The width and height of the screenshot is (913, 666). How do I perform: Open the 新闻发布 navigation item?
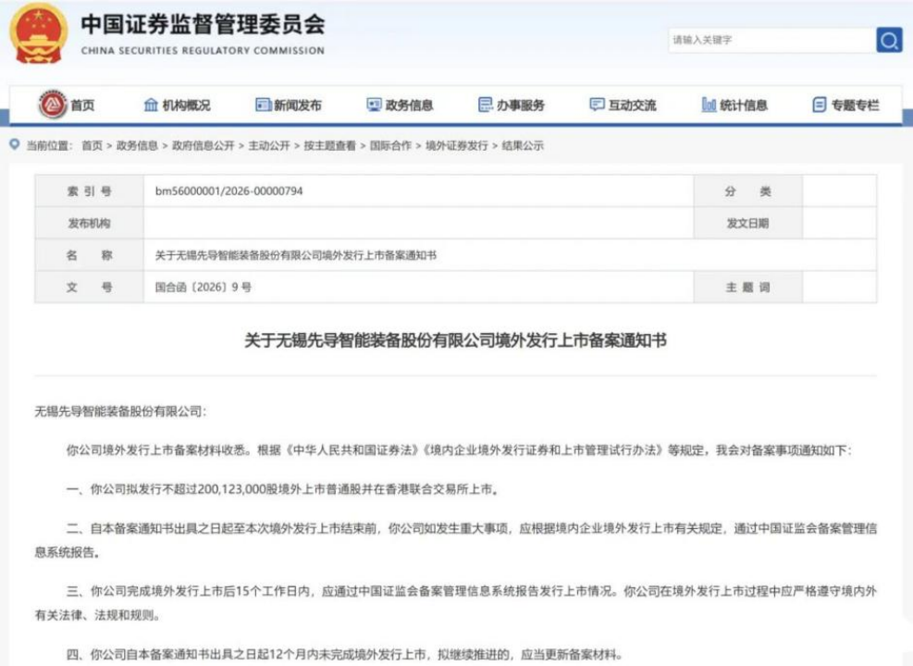click(x=298, y=105)
